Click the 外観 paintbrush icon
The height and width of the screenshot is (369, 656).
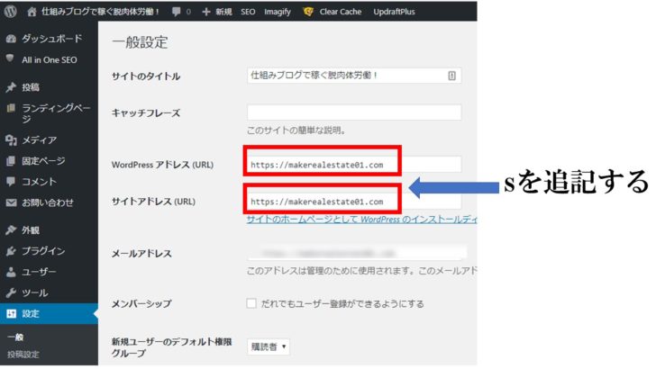click(11, 229)
